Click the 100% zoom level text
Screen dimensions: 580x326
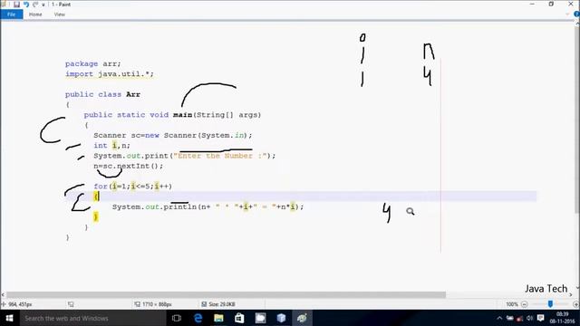[x=512, y=304]
